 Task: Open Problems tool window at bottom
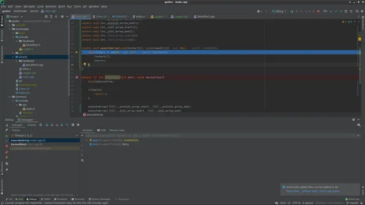(x=60, y=199)
